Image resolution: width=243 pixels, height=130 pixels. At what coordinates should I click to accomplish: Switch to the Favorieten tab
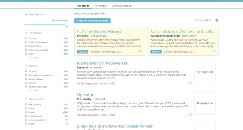pyautogui.click(x=101, y=6)
